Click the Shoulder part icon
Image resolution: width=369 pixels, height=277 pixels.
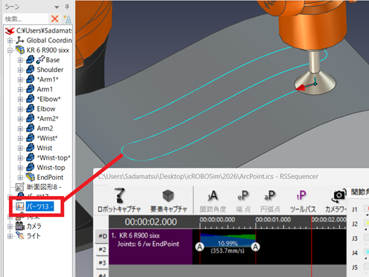click(31, 69)
